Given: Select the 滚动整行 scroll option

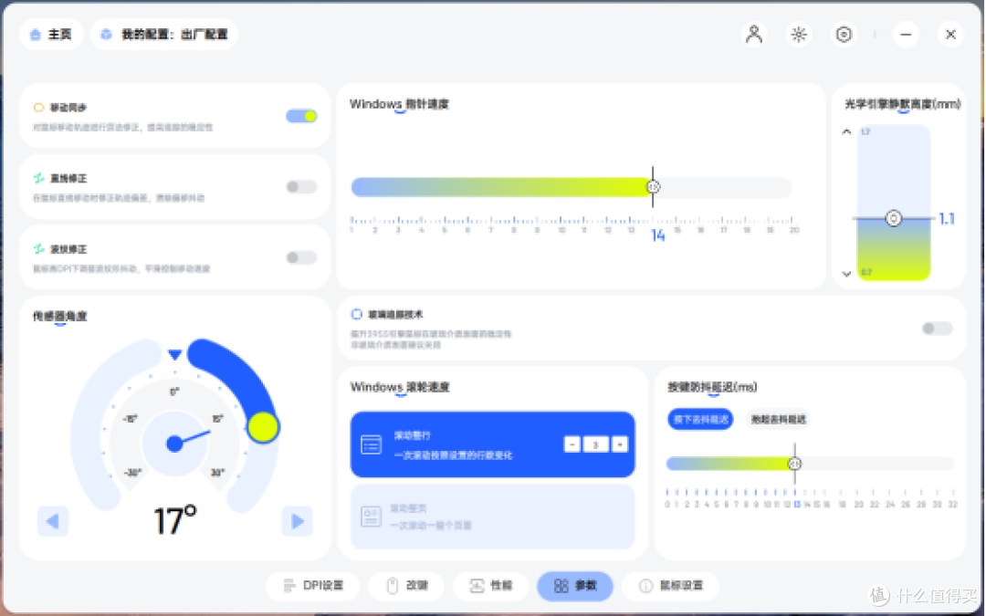Looking at the screenshot, I should 492,444.
